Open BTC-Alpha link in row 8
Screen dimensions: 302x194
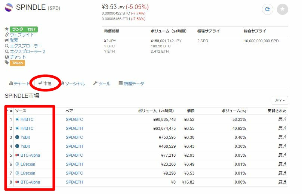(30, 182)
